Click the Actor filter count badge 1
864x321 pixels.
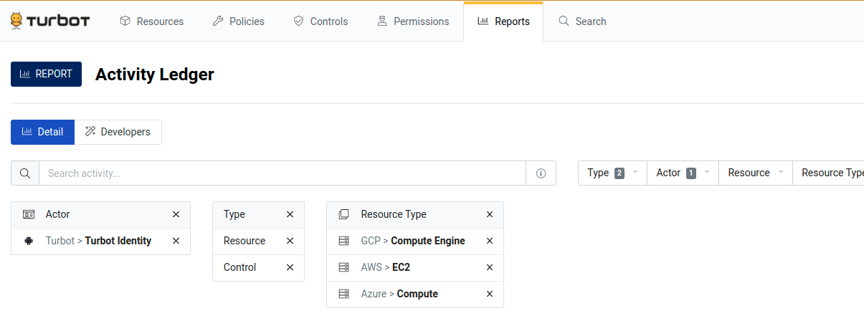click(691, 173)
